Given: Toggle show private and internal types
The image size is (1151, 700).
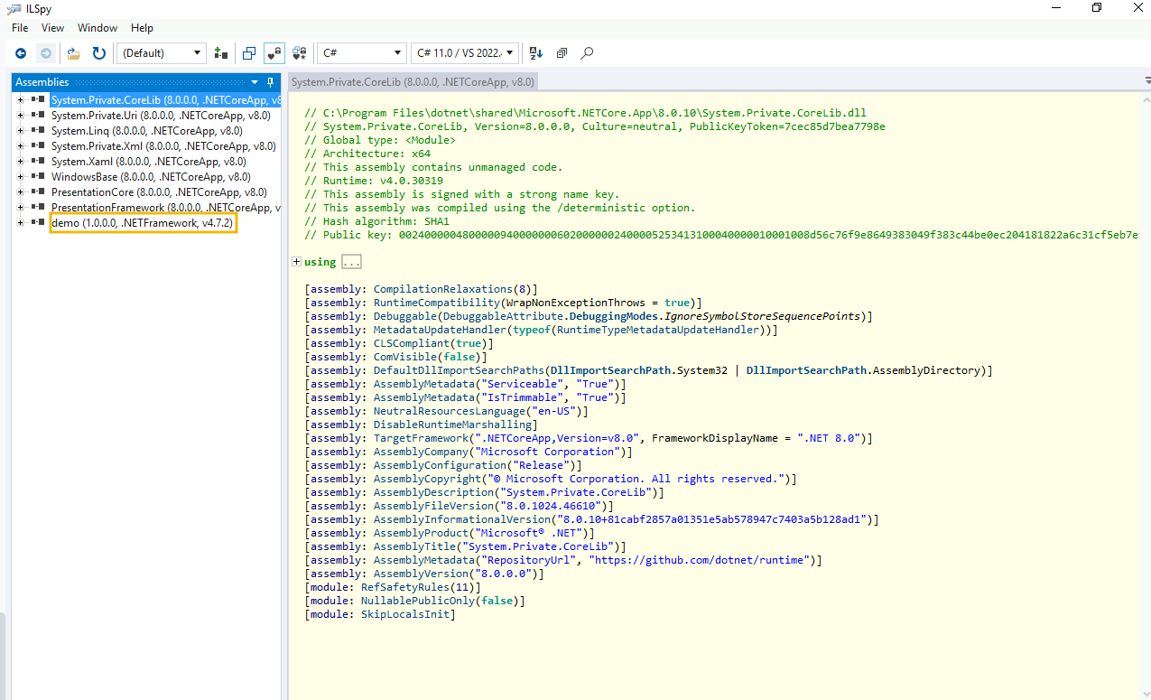Looking at the screenshot, I should (x=274, y=53).
